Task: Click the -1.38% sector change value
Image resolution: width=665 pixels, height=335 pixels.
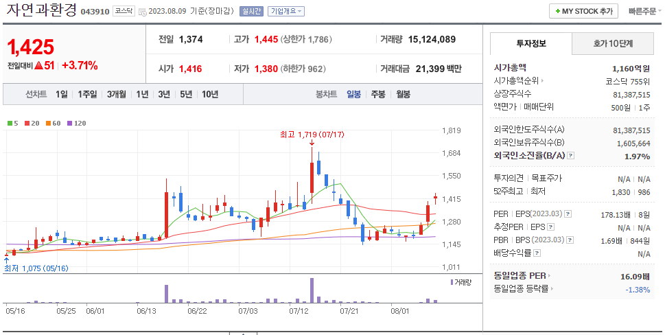Action: (x=638, y=290)
